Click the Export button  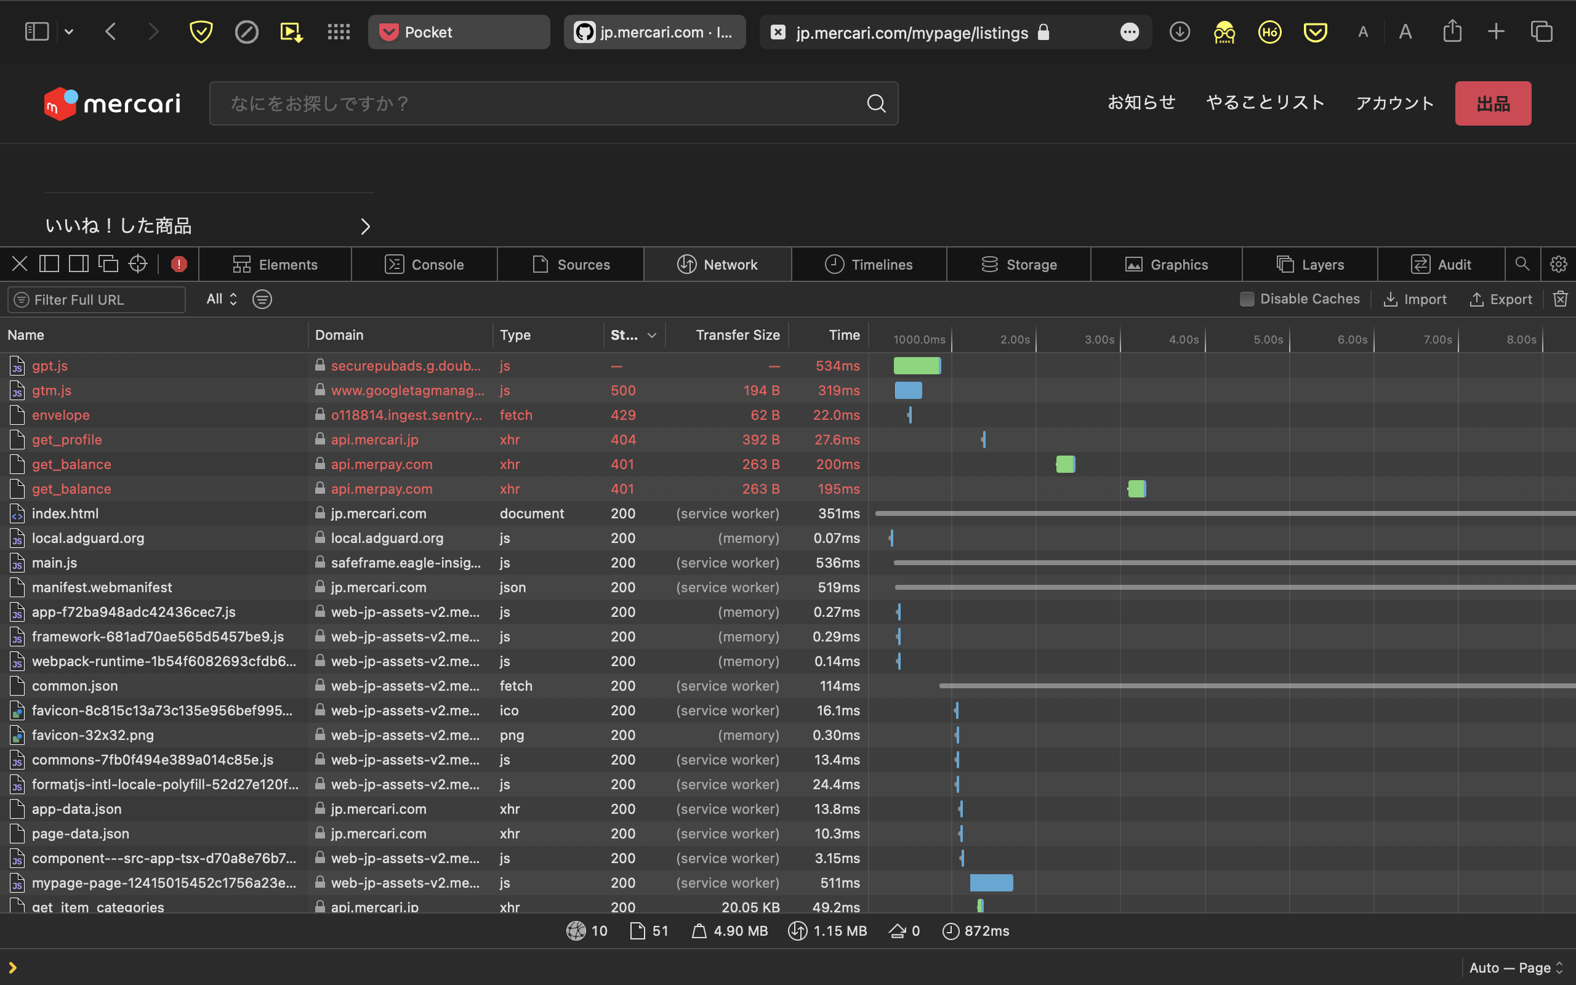tap(1501, 299)
